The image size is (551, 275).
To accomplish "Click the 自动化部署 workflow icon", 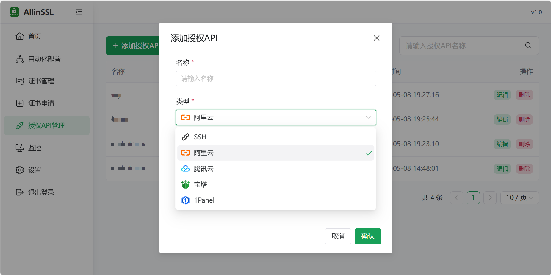I will coord(20,59).
